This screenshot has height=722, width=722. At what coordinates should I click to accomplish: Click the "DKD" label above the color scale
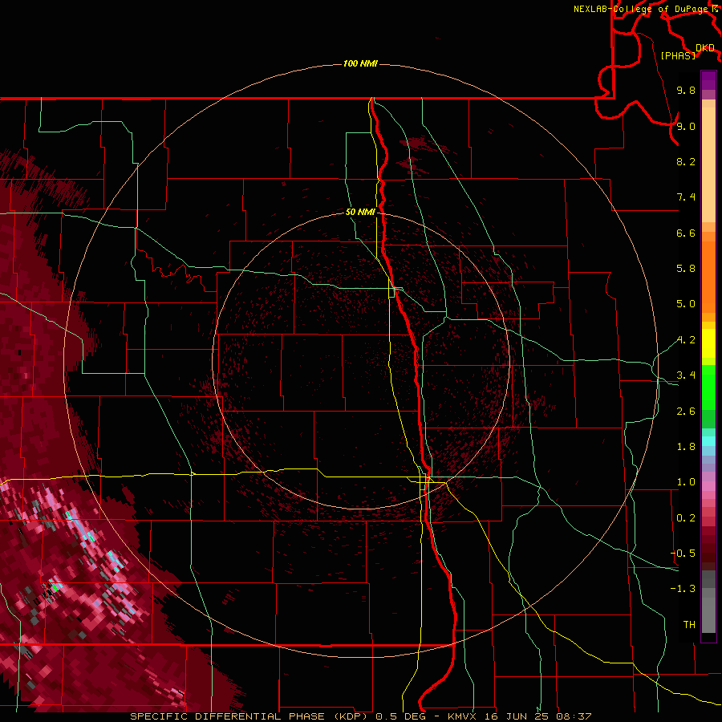click(x=704, y=48)
